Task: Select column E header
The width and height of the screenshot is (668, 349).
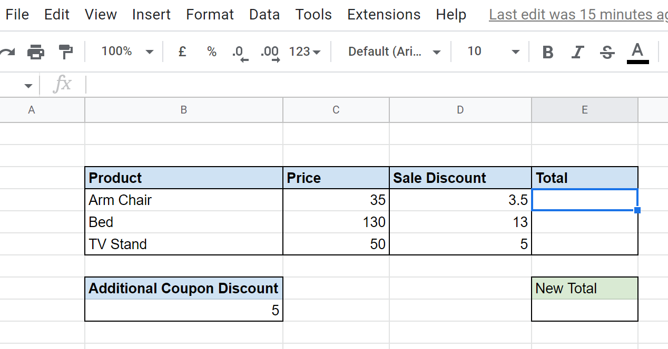Action: click(x=585, y=110)
